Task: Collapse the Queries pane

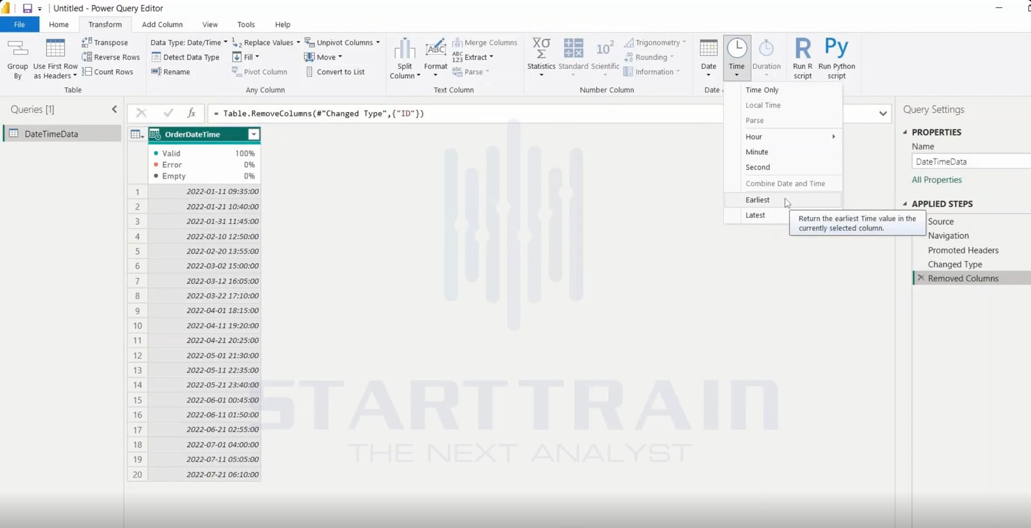Action: click(x=114, y=110)
